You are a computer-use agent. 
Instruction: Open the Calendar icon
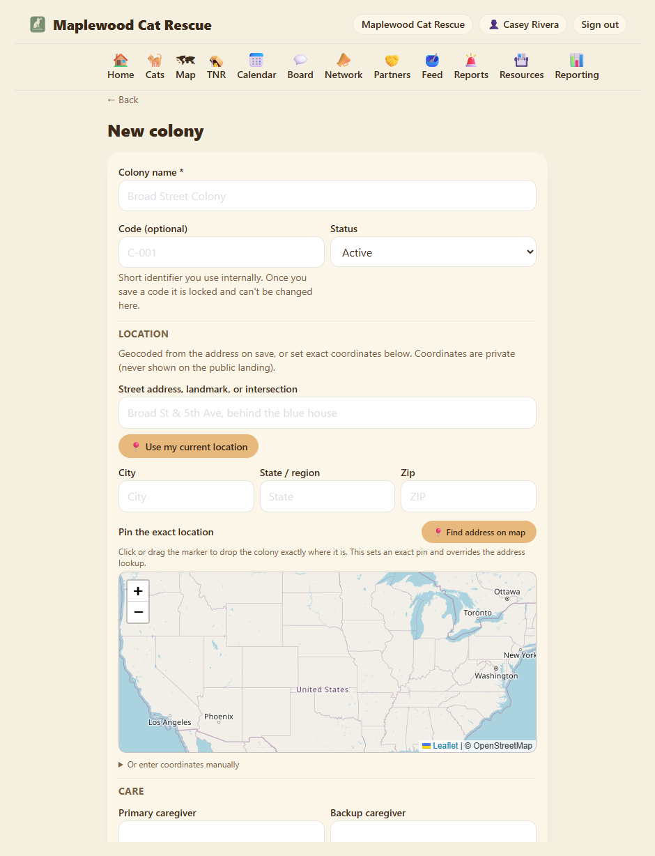(256, 61)
